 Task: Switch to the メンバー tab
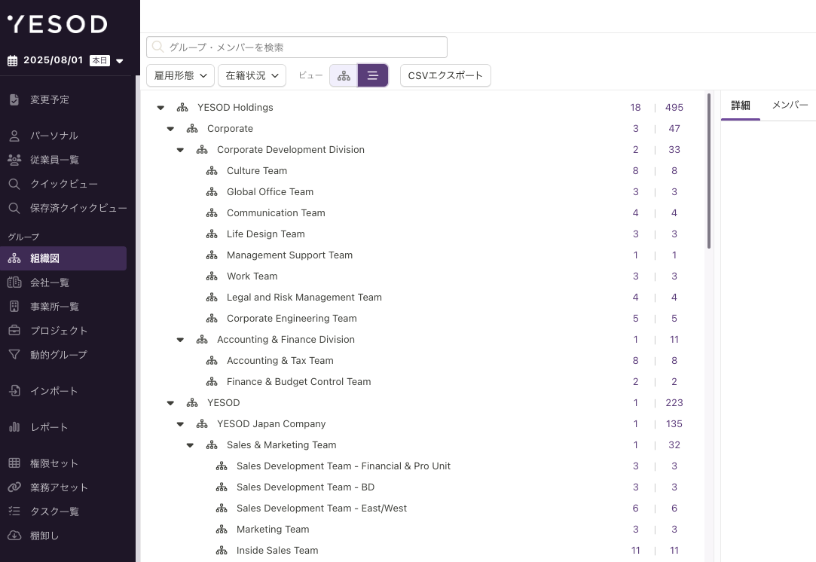790,105
